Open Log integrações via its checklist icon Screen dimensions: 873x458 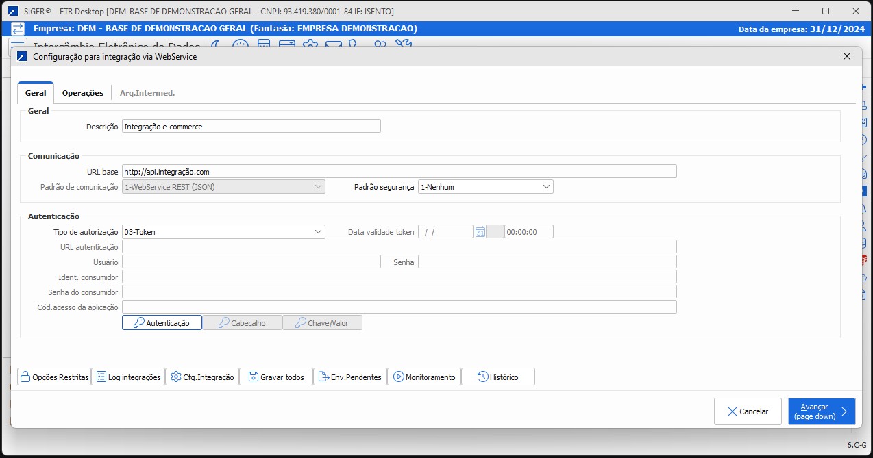click(101, 377)
